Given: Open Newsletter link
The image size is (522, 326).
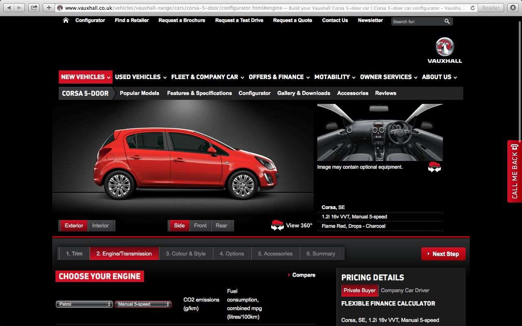Looking at the screenshot, I should [x=370, y=20].
